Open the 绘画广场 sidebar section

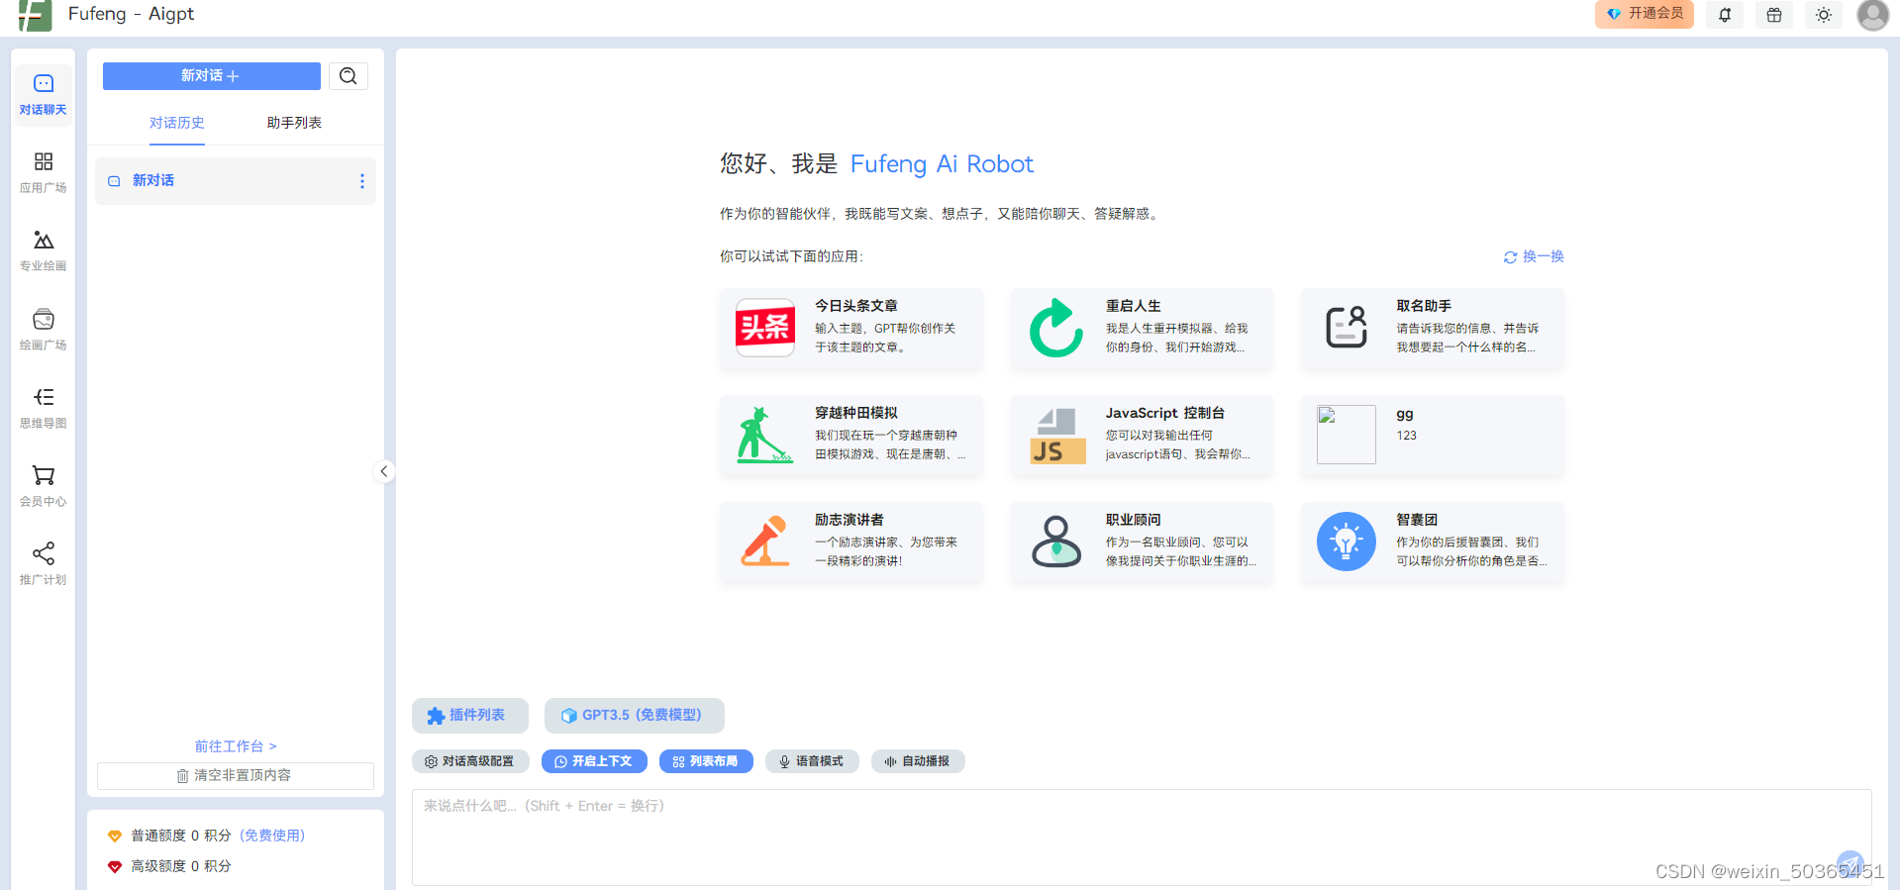point(44,331)
